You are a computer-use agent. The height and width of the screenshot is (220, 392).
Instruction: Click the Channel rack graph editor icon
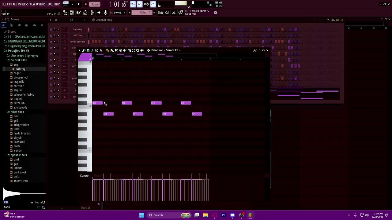(x=333, y=20)
